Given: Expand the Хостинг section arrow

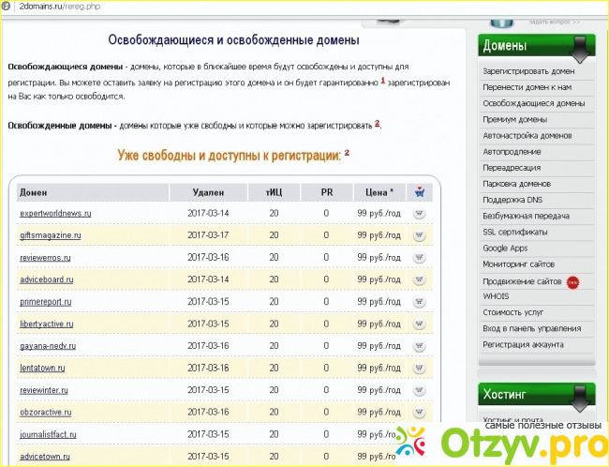Looking at the screenshot, I should point(580,394).
